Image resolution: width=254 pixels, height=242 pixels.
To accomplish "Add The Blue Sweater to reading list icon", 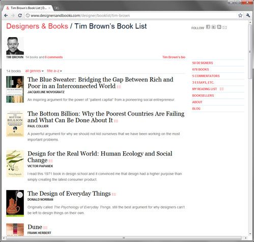I will (x=119, y=87).
